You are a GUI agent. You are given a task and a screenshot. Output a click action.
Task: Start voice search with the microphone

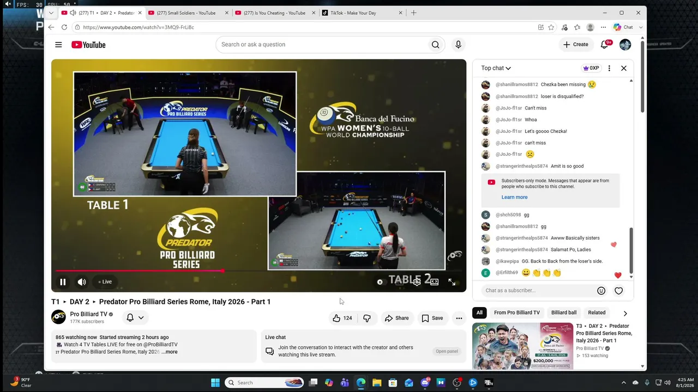coord(458,45)
